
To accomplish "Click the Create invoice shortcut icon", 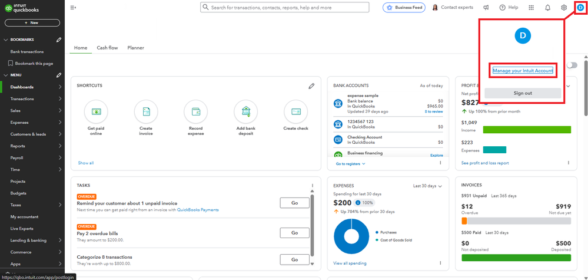I will tap(146, 111).
